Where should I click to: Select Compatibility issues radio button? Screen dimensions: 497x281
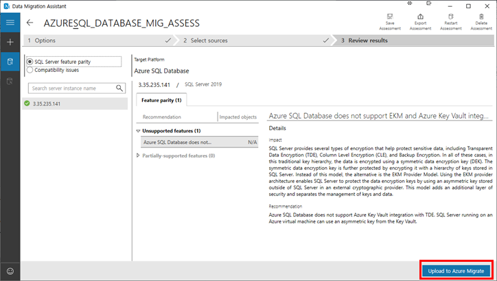tap(30, 70)
